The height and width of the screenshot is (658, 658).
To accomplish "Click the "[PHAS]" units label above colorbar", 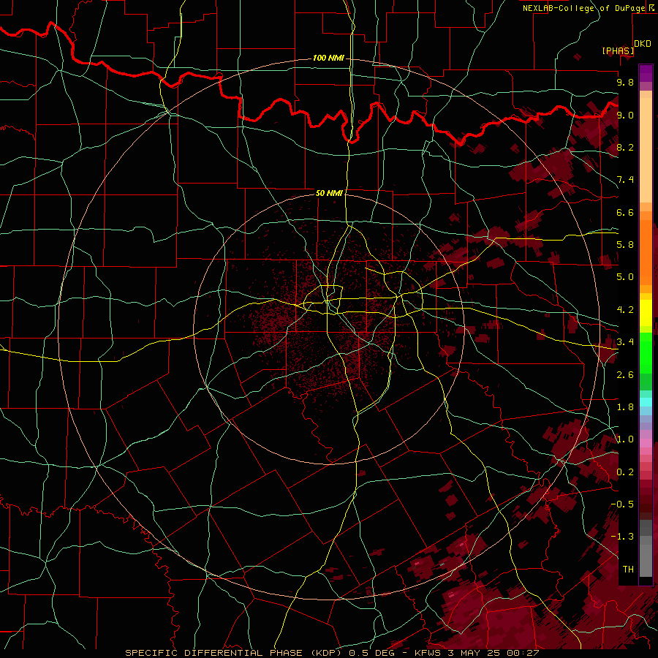I will 618,50.
